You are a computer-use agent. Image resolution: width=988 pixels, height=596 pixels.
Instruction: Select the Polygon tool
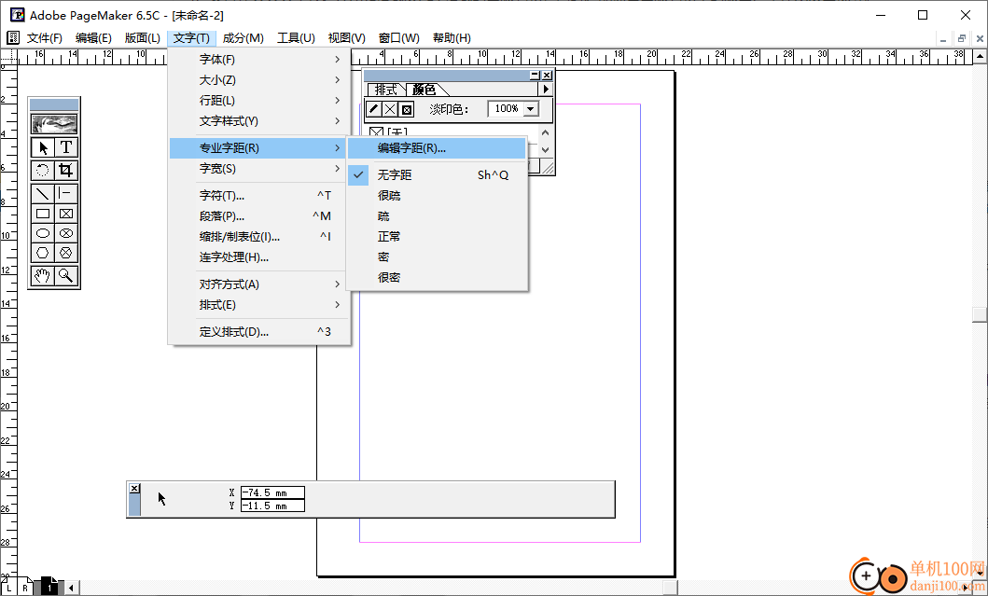(43, 253)
